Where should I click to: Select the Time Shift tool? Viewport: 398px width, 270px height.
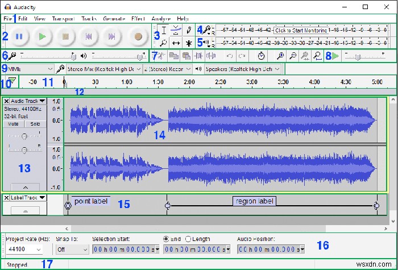[176, 43]
